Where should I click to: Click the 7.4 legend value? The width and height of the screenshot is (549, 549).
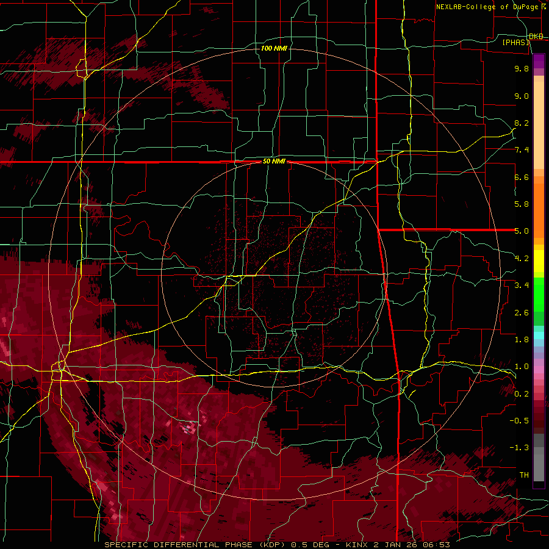tap(522, 150)
